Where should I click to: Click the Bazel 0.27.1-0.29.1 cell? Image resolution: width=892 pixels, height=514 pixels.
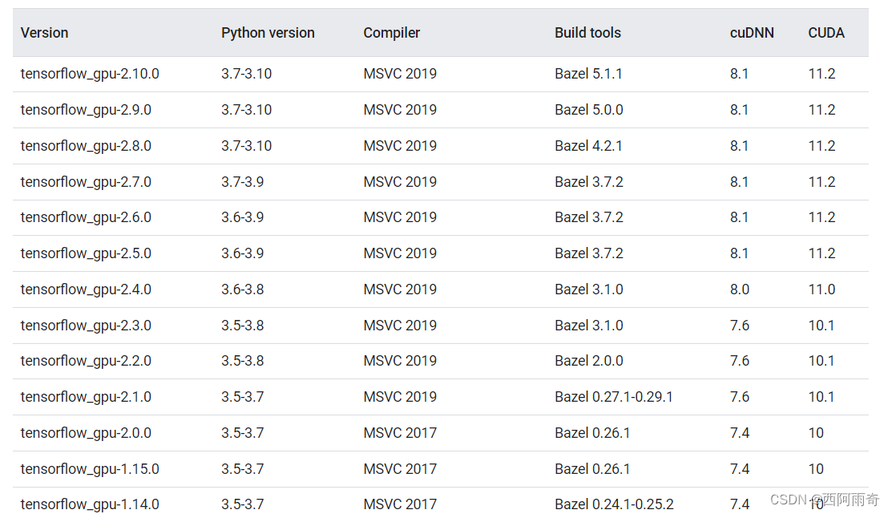click(x=614, y=397)
